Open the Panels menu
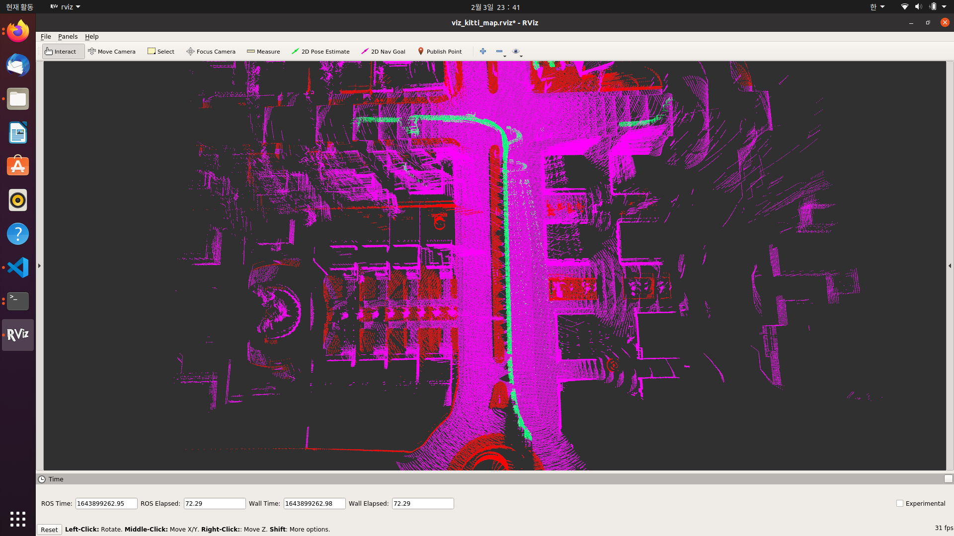This screenshot has width=954, height=536. click(68, 37)
